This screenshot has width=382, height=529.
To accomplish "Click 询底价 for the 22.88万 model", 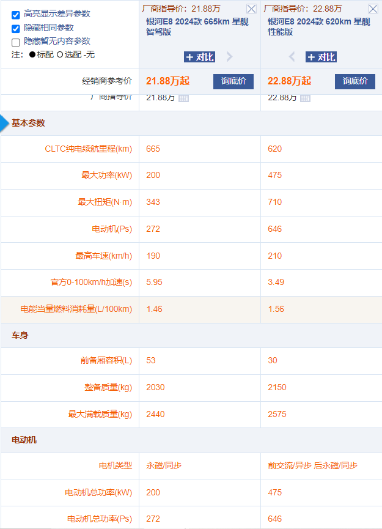I will coord(355,81).
